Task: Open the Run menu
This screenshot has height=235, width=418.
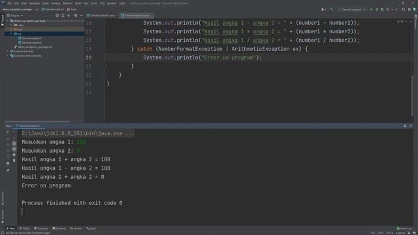Action: [x=86, y=3]
